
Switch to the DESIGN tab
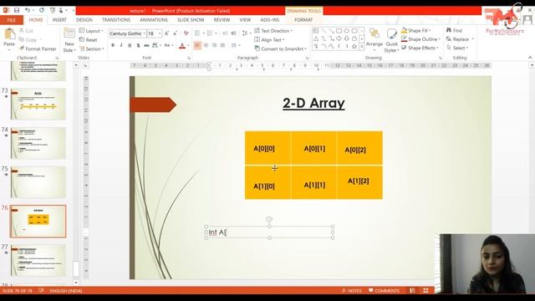[84, 20]
